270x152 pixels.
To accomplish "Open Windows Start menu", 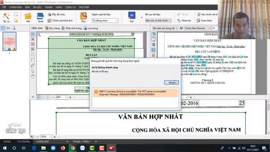I will (5, 148).
